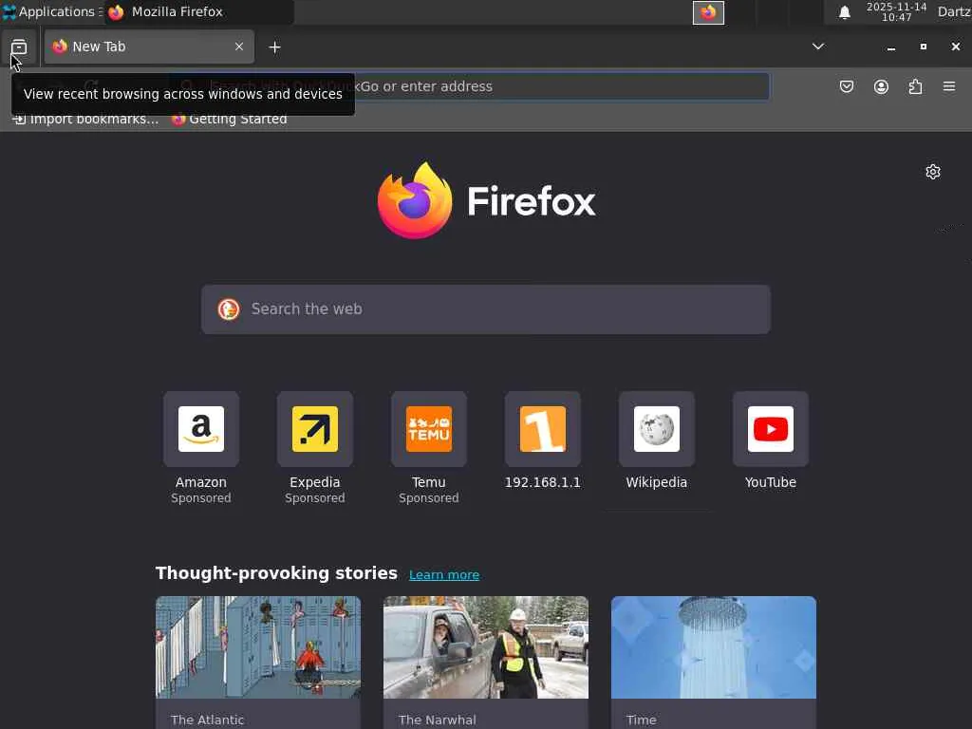Close the New Tab tab
The height and width of the screenshot is (729, 972).
click(x=238, y=47)
